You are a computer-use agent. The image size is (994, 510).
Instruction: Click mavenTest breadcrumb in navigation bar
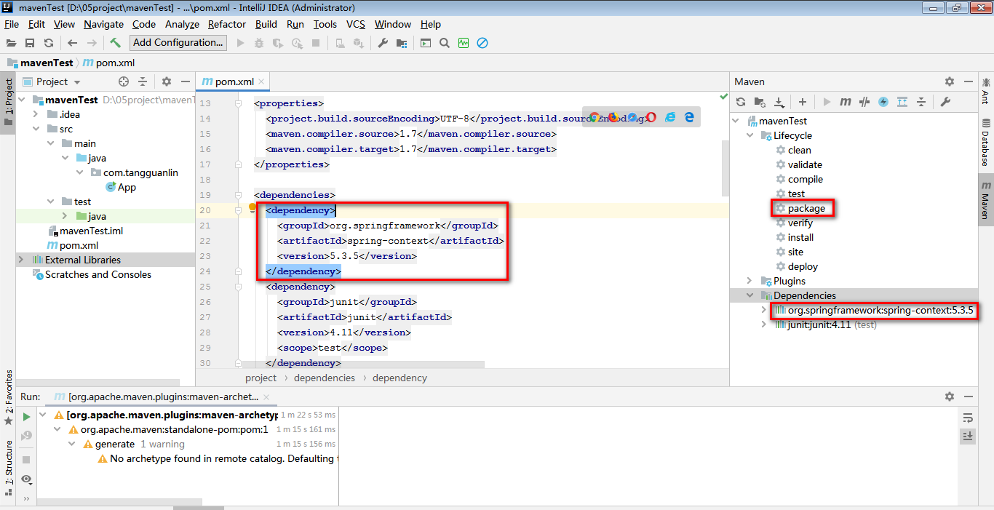[40, 63]
